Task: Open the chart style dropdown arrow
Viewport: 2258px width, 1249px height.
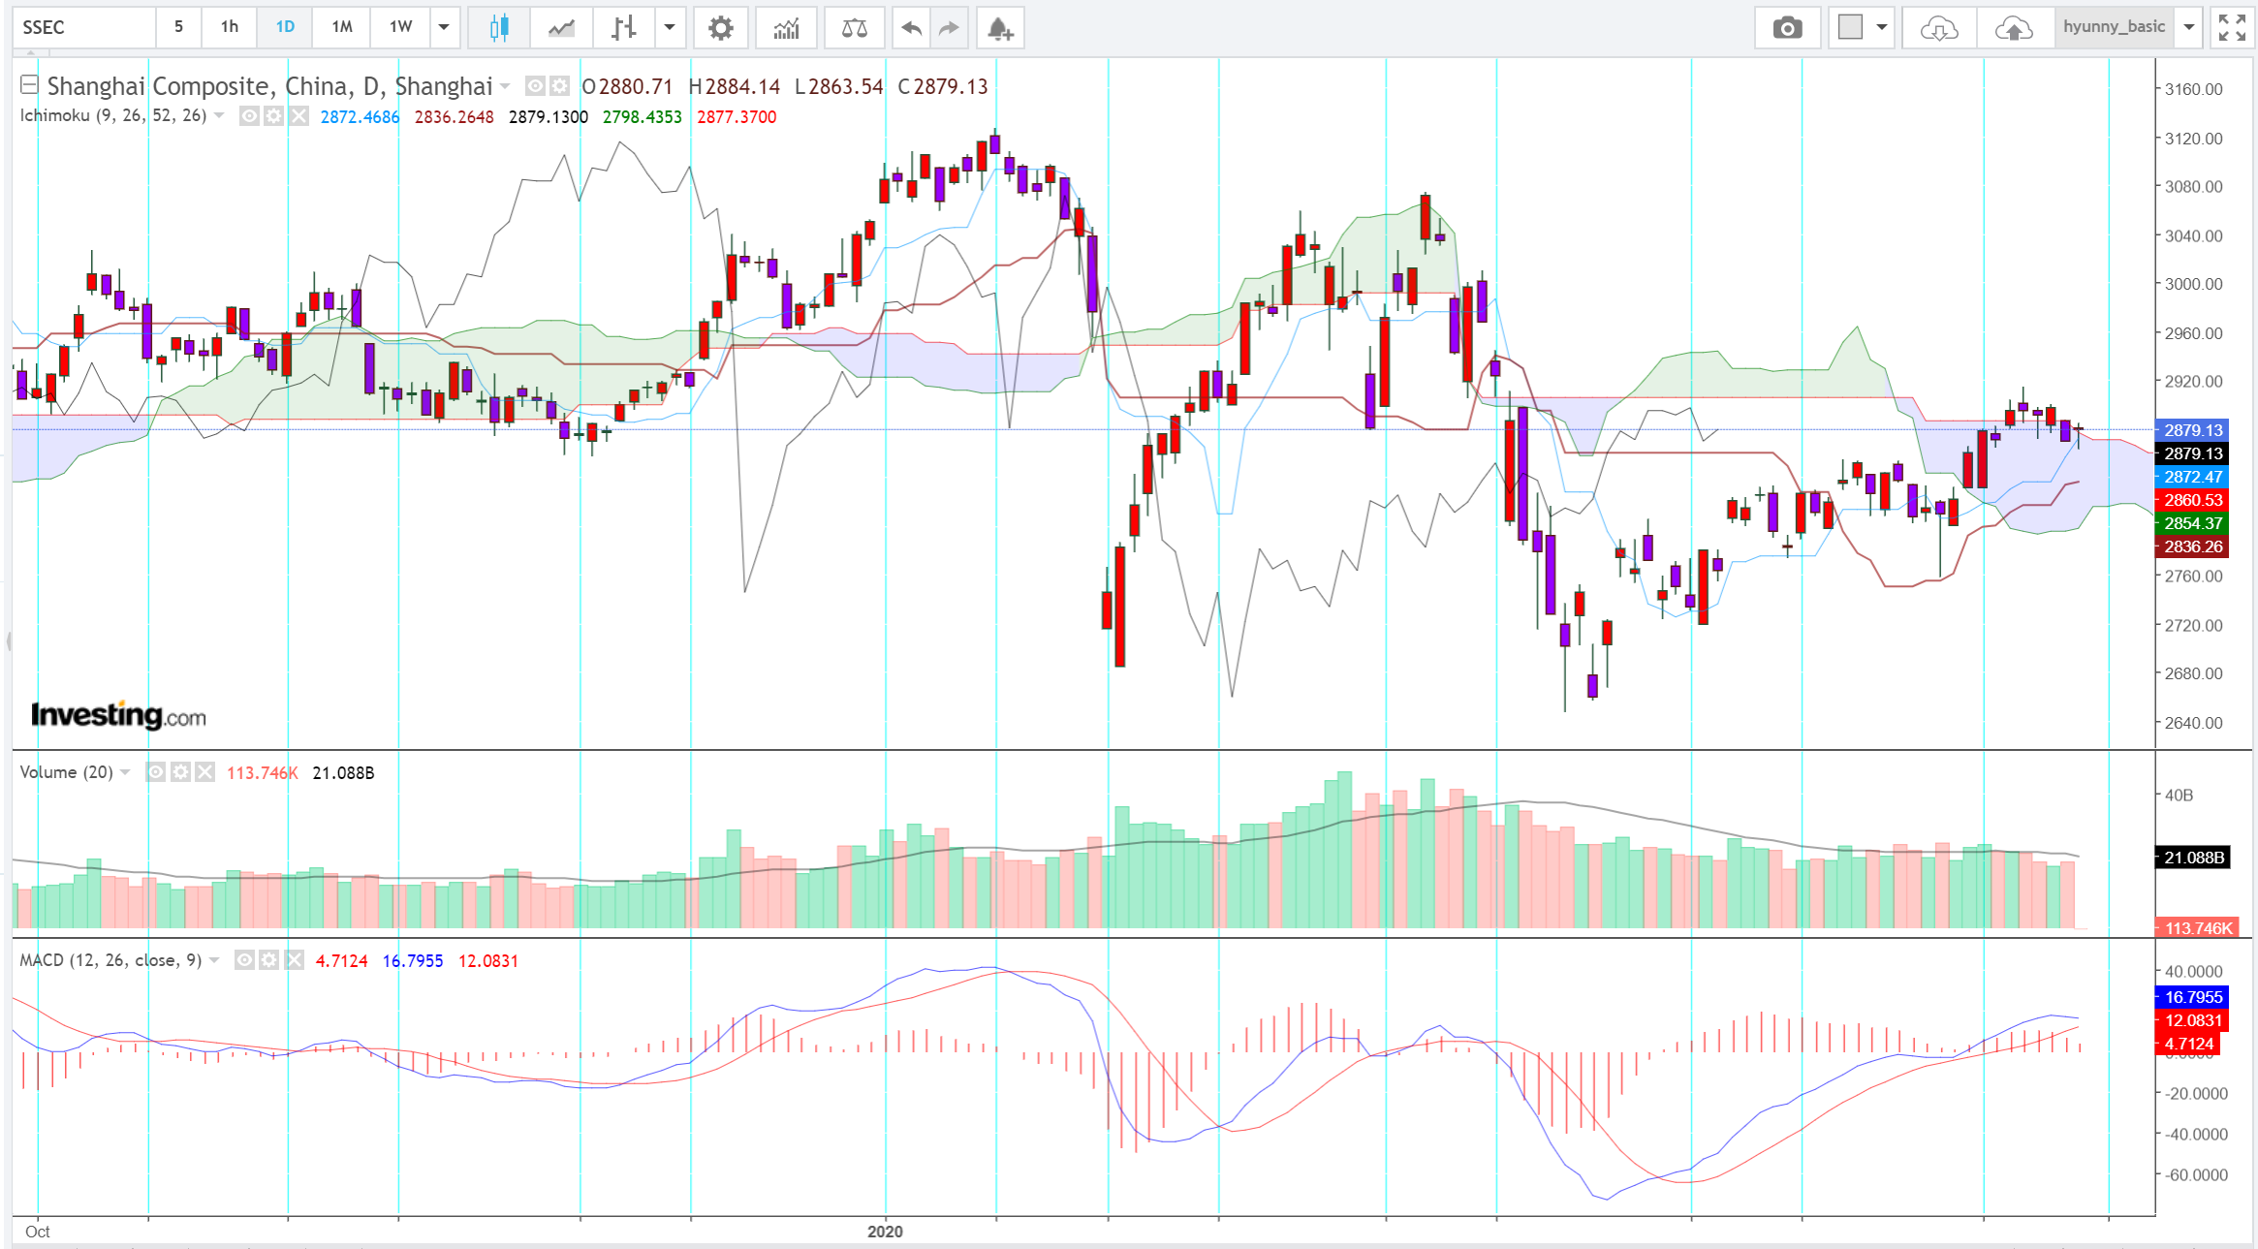Action: 669,27
